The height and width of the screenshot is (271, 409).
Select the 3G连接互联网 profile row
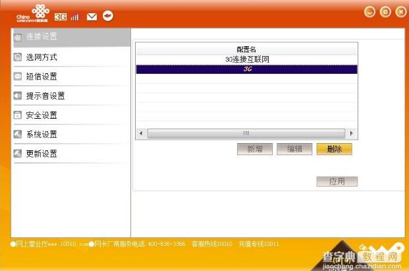pos(246,59)
